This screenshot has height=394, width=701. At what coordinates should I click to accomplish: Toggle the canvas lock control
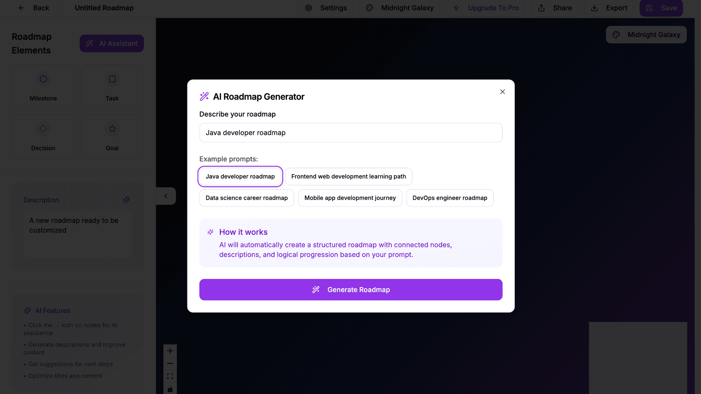click(x=170, y=389)
